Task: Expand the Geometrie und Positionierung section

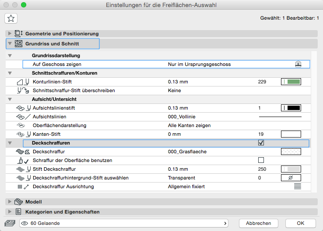Action: (x=10, y=34)
